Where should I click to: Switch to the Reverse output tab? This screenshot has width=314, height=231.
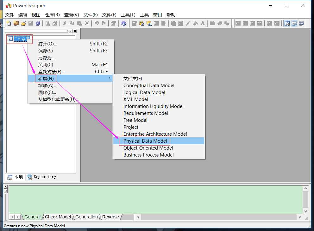pos(110,217)
